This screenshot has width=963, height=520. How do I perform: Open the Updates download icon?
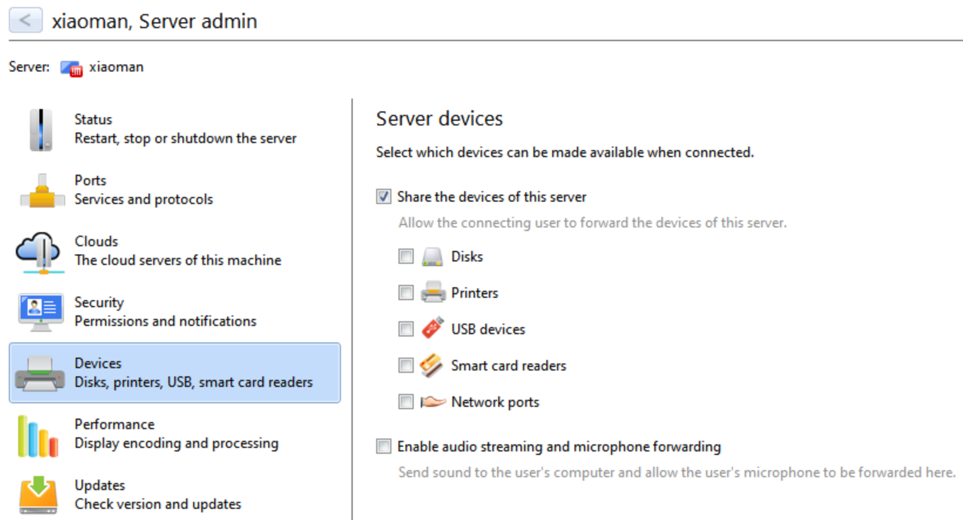click(39, 495)
